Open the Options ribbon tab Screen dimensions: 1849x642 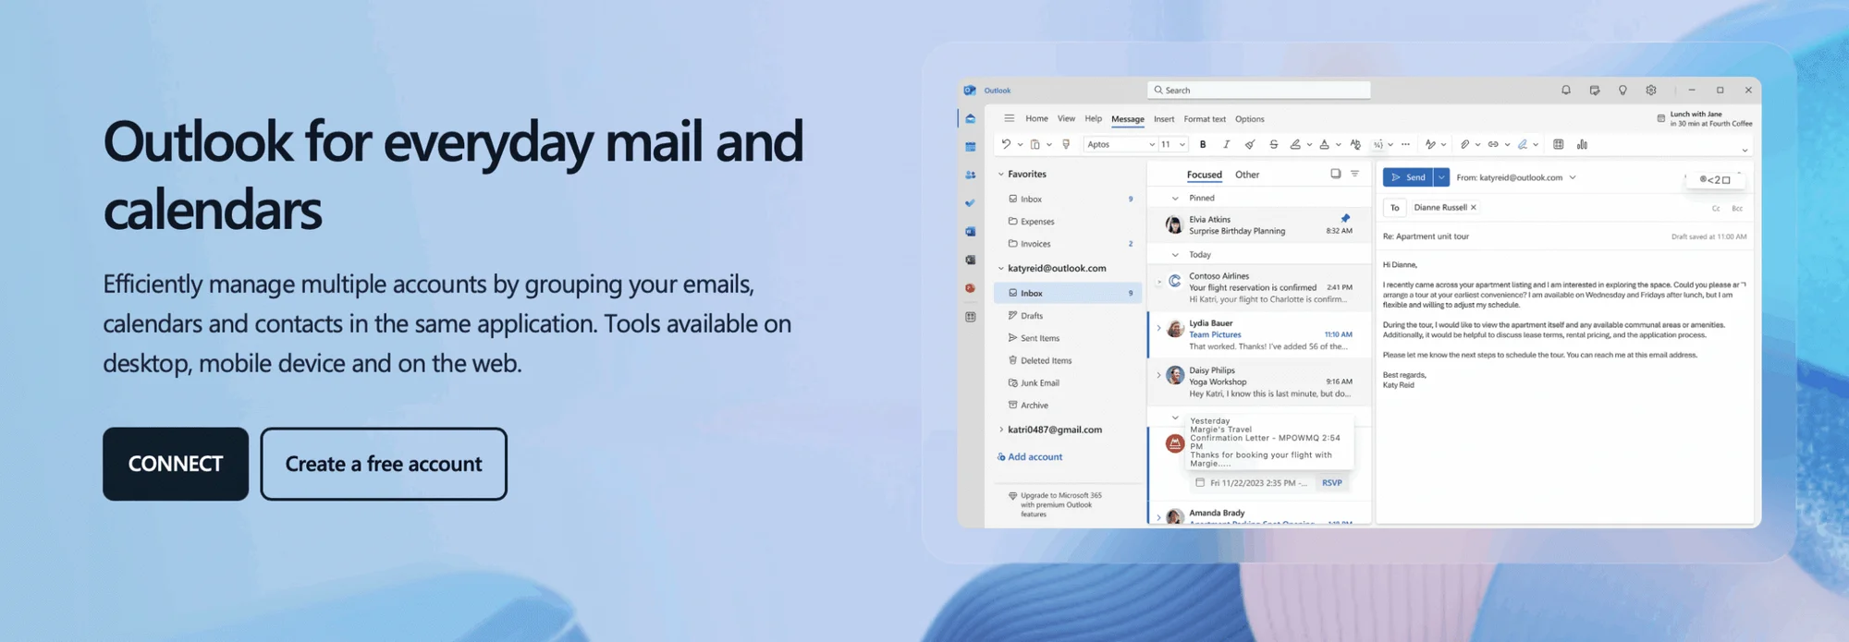(1249, 119)
